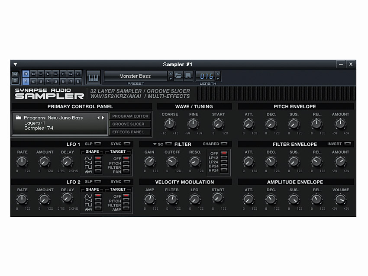368x276 pixels.
Task: Toggle LFO 1 SYNC switch
Action: 127,144
